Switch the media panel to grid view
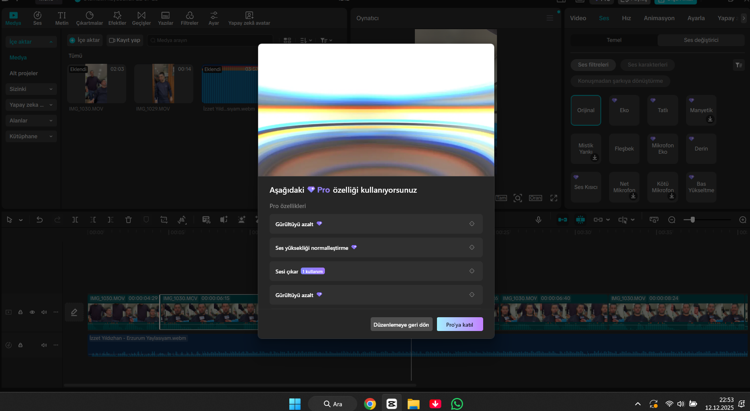This screenshot has height=411, width=750. [x=287, y=40]
